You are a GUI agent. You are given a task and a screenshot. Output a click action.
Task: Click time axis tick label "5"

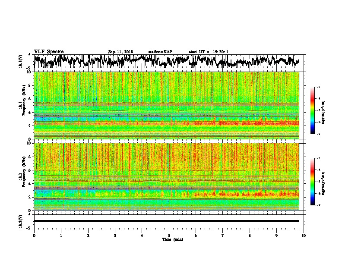point(169,236)
